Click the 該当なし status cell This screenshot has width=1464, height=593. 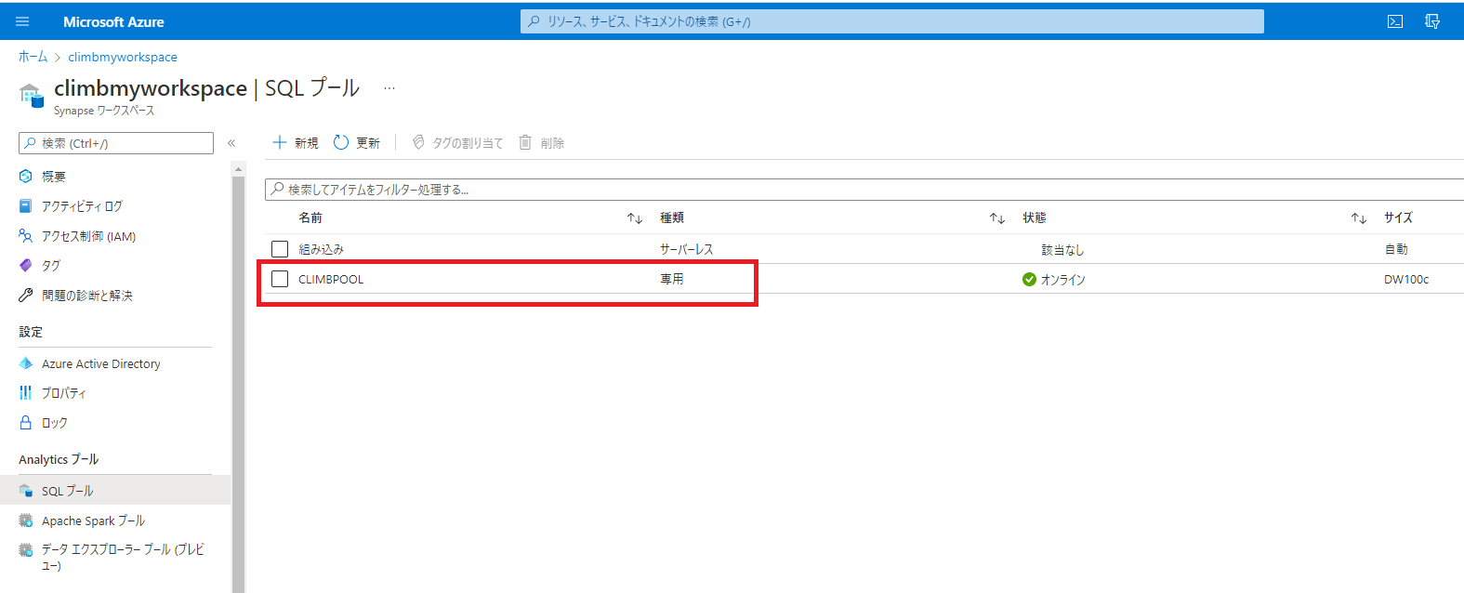(1062, 249)
